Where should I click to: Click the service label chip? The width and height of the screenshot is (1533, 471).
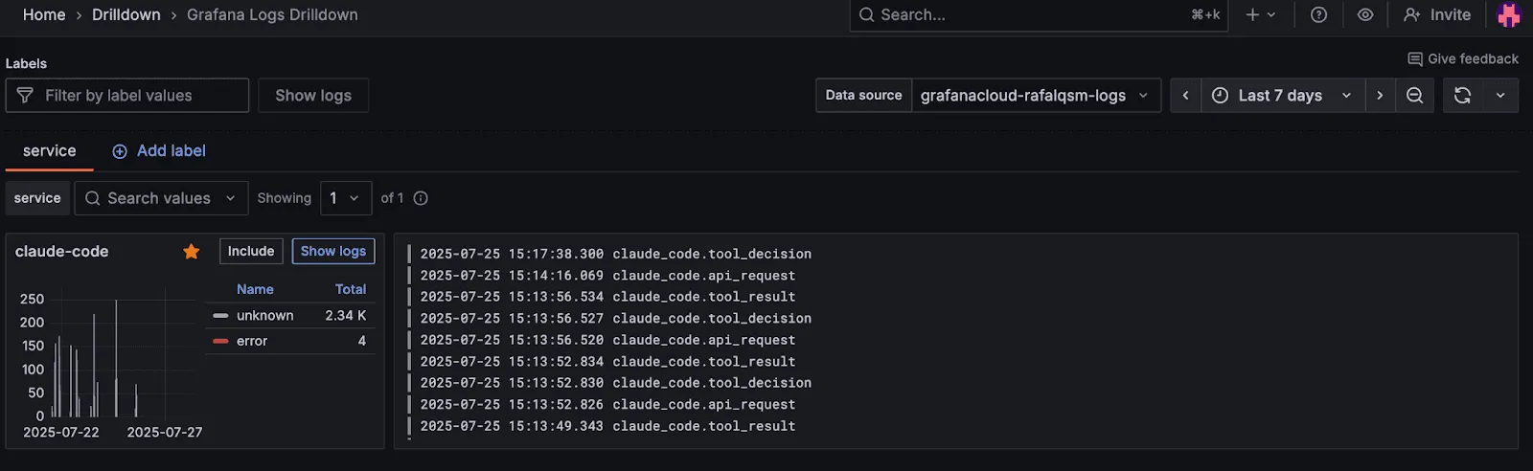click(x=37, y=197)
